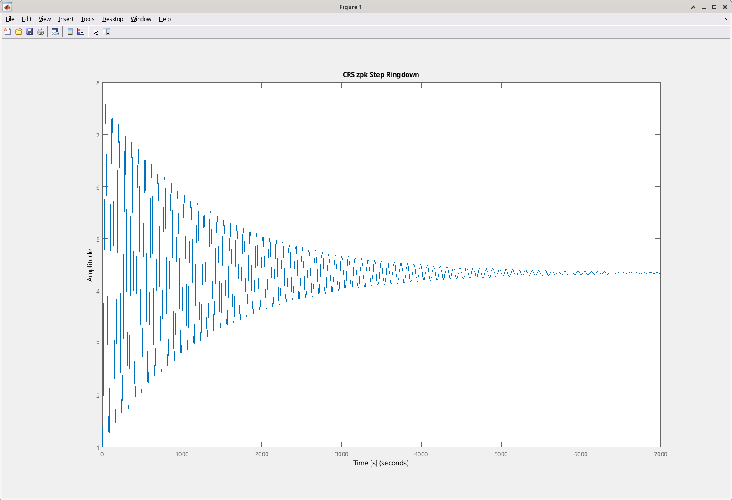Expand the Tools menu
Screen dimensions: 732x500
click(x=88, y=19)
